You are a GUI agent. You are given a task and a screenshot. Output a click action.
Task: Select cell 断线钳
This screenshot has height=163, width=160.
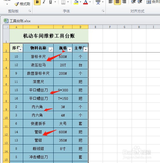tap(38, 149)
